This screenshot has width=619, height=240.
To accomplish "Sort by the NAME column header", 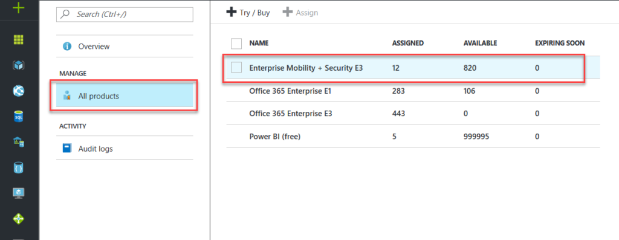I will click(x=259, y=44).
